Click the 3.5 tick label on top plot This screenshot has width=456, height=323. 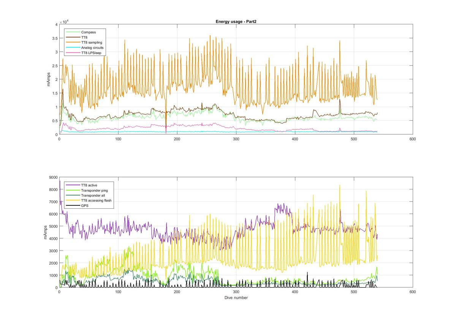coord(54,38)
